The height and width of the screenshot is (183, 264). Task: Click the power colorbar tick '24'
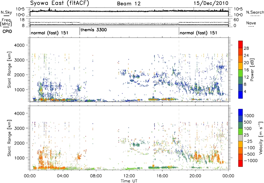pos(246,55)
